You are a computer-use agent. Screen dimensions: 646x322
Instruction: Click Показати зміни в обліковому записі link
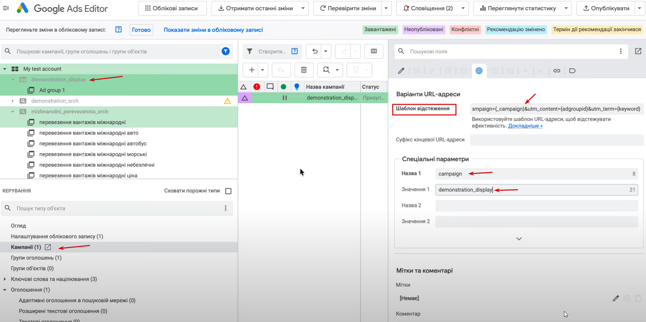click(x=213, y=30)
